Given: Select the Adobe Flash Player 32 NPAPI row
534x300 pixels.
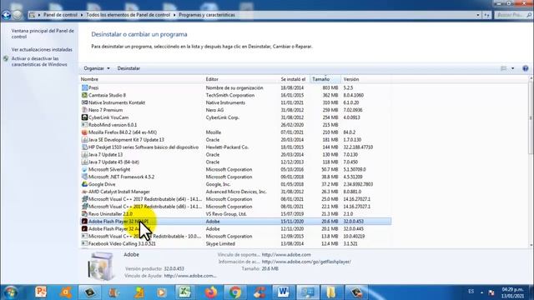Looking at the screenshot, I should click(x=235, y=222).
